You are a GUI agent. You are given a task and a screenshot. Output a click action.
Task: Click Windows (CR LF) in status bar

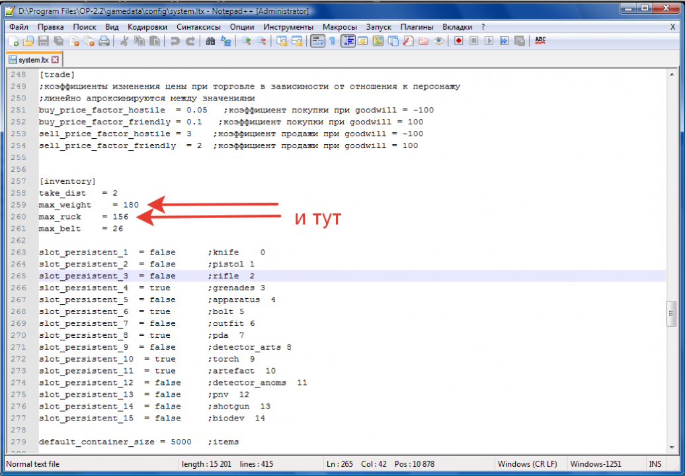click(x=527, y=464)
